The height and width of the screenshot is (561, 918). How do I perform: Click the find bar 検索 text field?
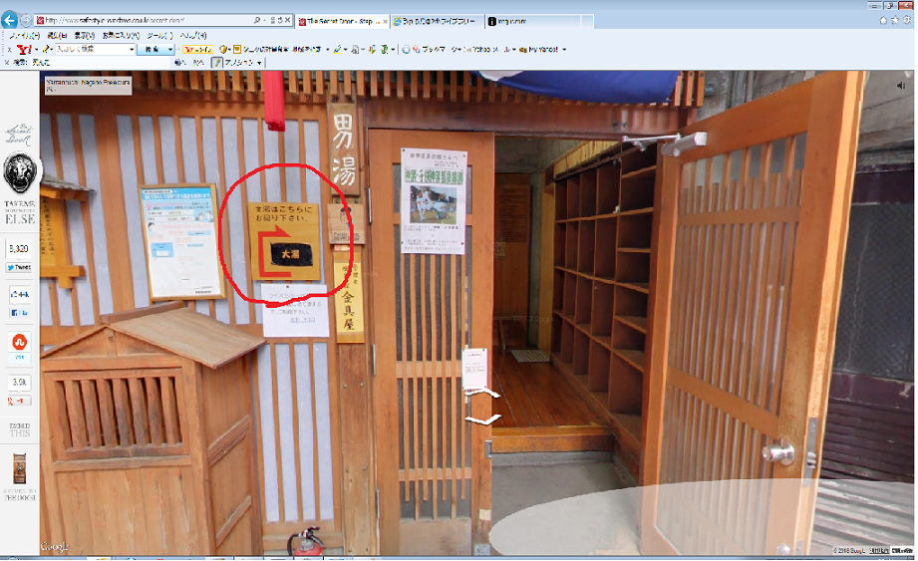tap(100, 63)
